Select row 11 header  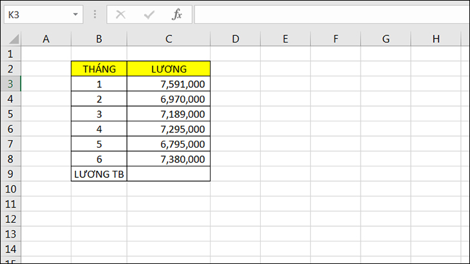point(11,204)
